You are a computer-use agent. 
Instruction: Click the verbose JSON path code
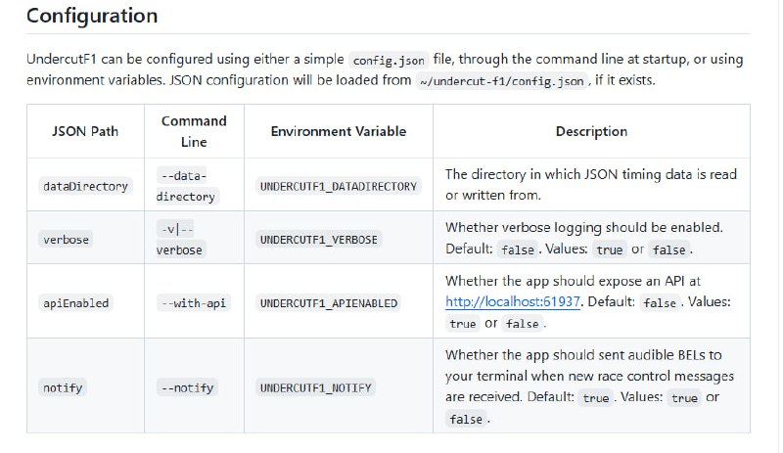coord(65,238)
